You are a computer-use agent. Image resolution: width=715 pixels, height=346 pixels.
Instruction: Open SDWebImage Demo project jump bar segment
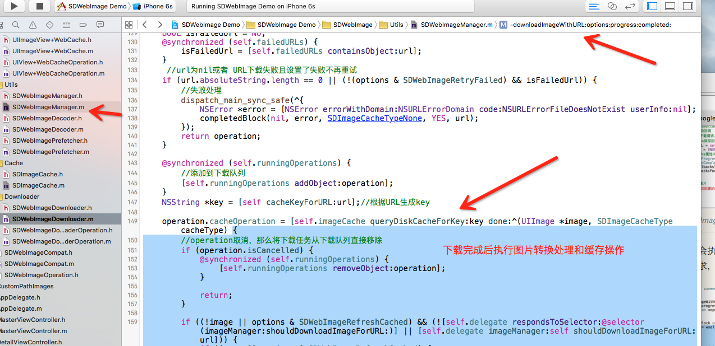205,25
